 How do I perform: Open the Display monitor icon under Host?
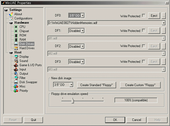[16, 57]
